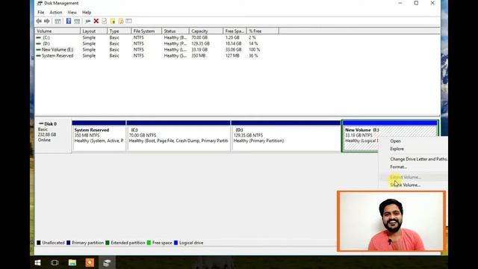Click the drive icon beside (D:) in volume list
The height and width of the screenshot is (269, 478).
tap(38, 43)
